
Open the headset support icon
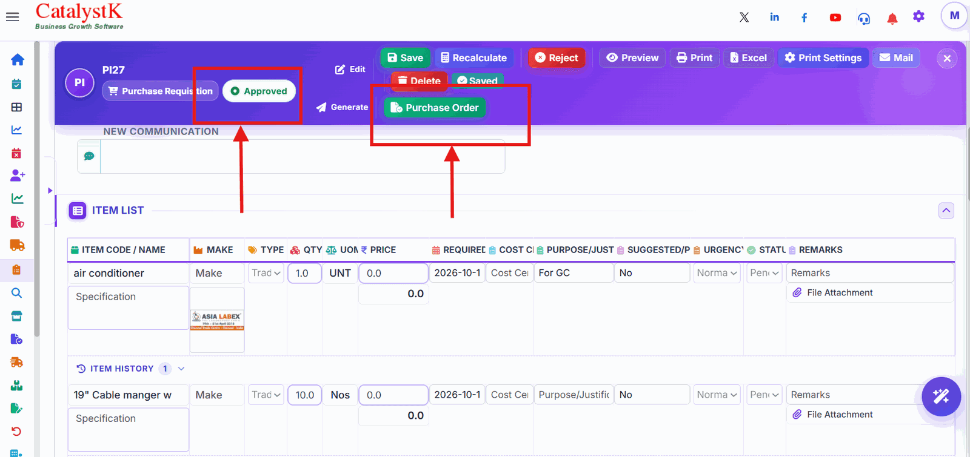(x=864, y=18)
